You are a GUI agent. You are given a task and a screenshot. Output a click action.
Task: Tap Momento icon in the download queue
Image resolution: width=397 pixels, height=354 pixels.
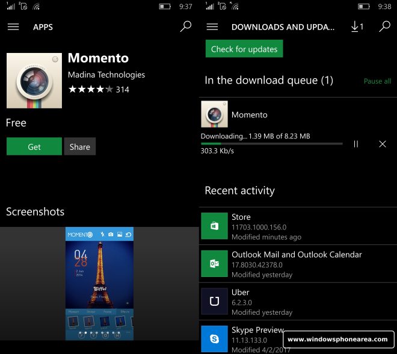[x=215, y=114]
